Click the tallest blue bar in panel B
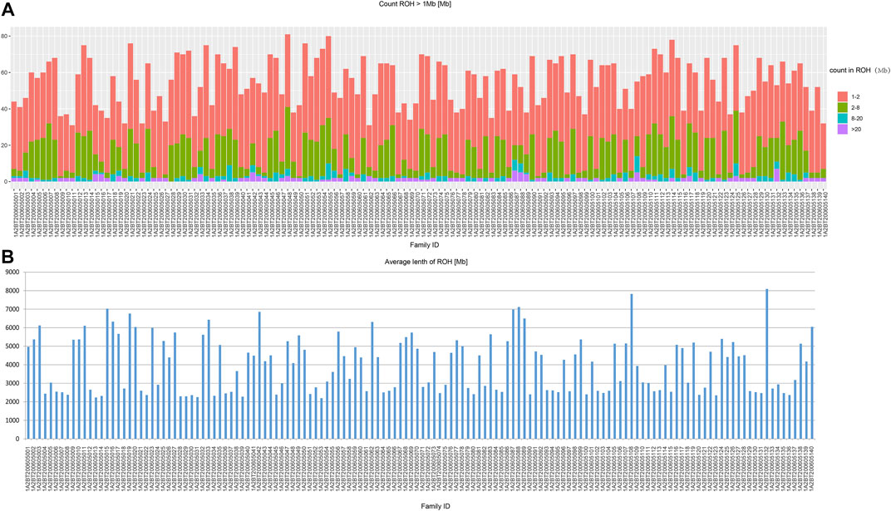 (x=766, y=364)
